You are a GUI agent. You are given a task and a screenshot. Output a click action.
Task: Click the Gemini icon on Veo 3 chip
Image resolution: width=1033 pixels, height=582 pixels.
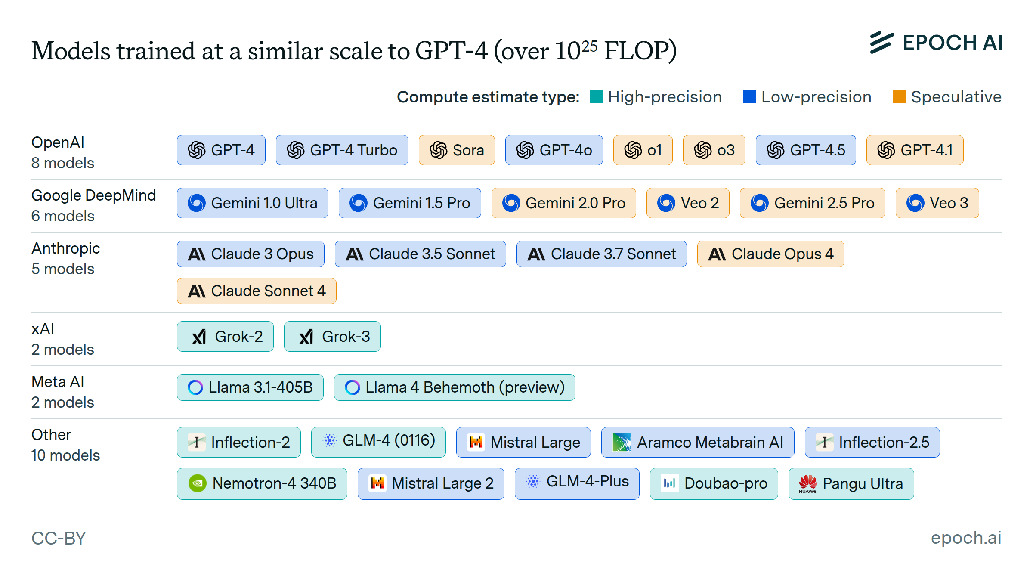pos(915,203)
